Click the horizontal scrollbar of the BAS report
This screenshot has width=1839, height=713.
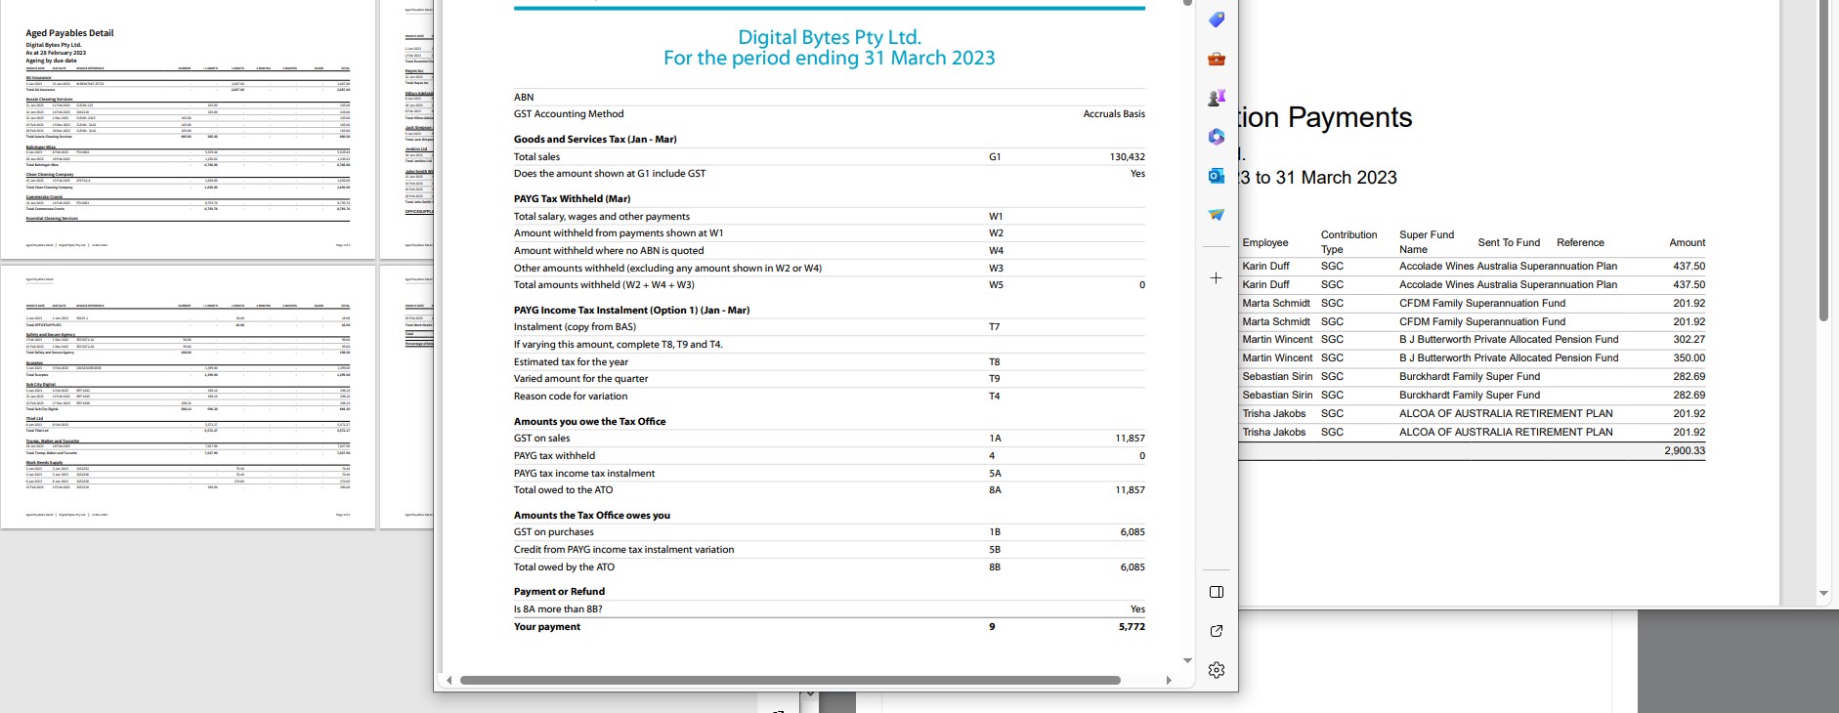(x=791, y=681)
